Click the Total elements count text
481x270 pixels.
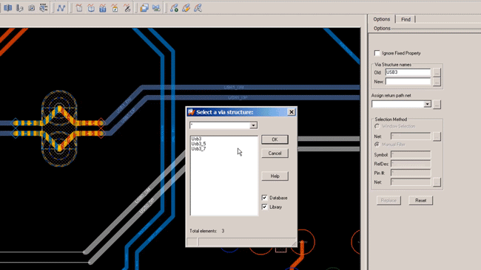click(206, 231)
